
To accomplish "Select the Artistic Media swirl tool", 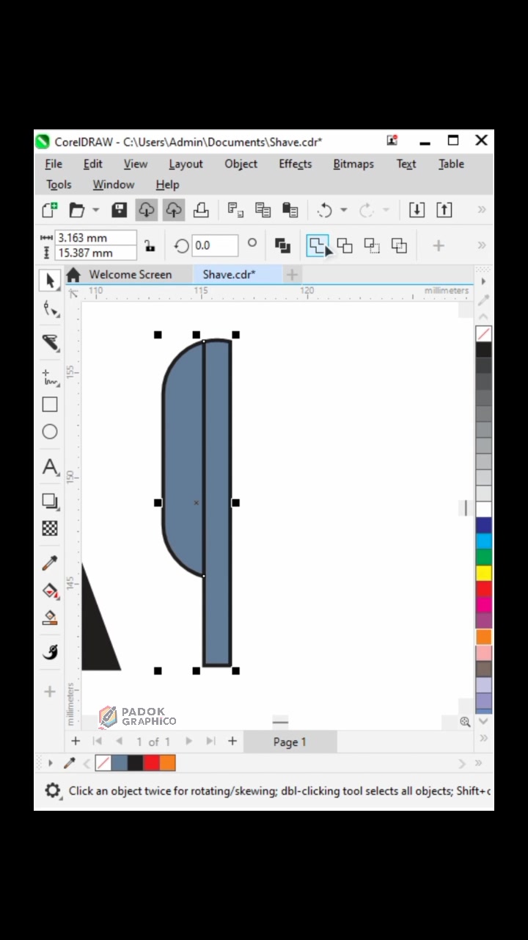I will (50, 652).
